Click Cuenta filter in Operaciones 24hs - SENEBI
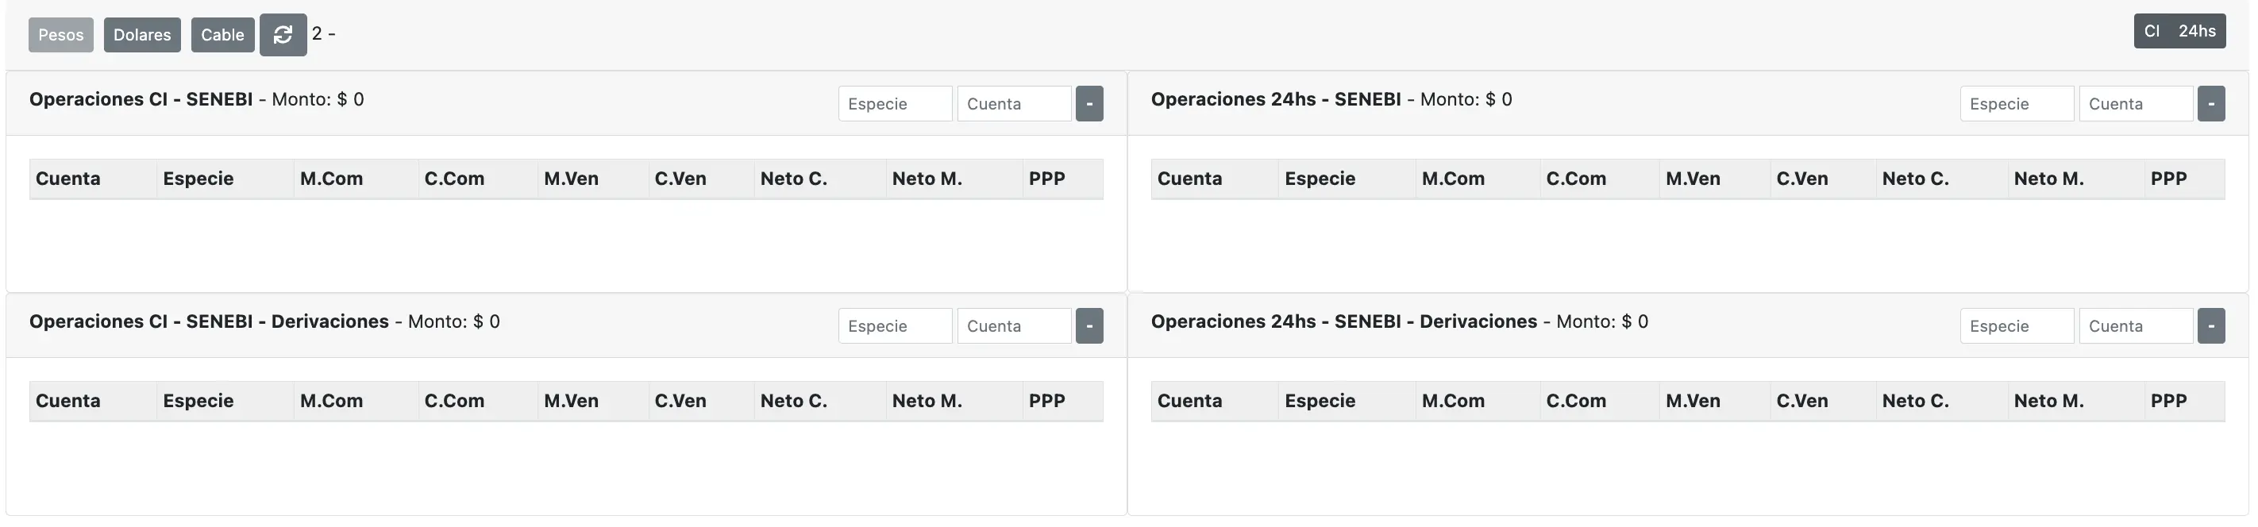This screenshot has height=527, width=2258. pos(2137,103)
